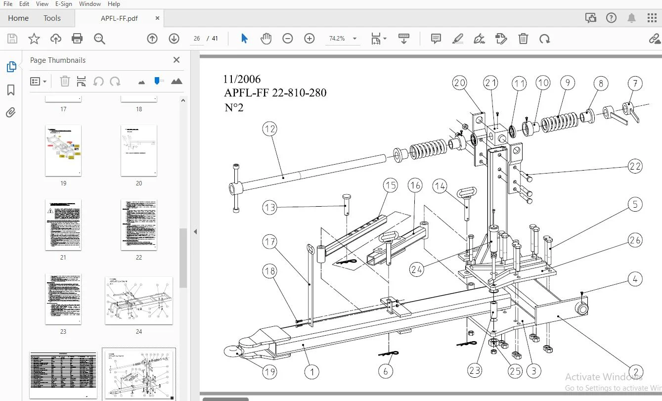Open the notifications bell
The height and width of the screenshot is (401, 662).
[x=631, y=18]
